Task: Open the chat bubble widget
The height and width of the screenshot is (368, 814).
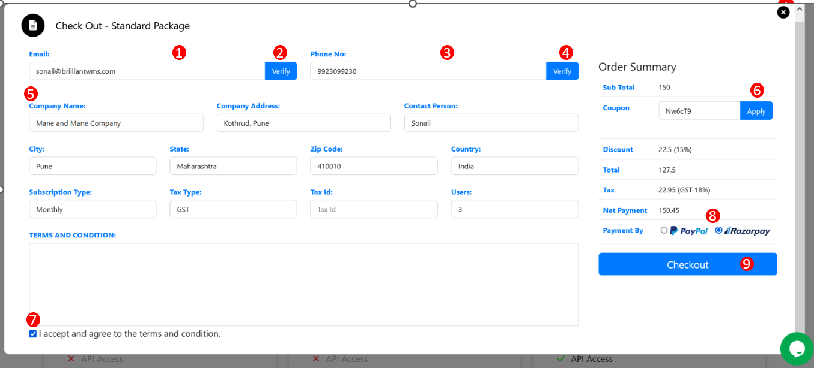Action: [x=797, y=349]
